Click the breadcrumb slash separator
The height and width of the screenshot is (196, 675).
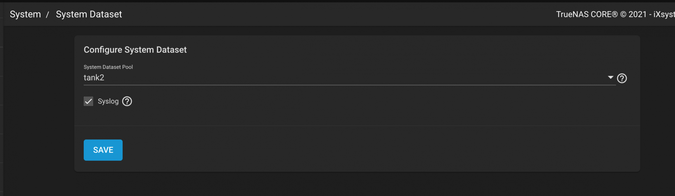click(47, 15)
